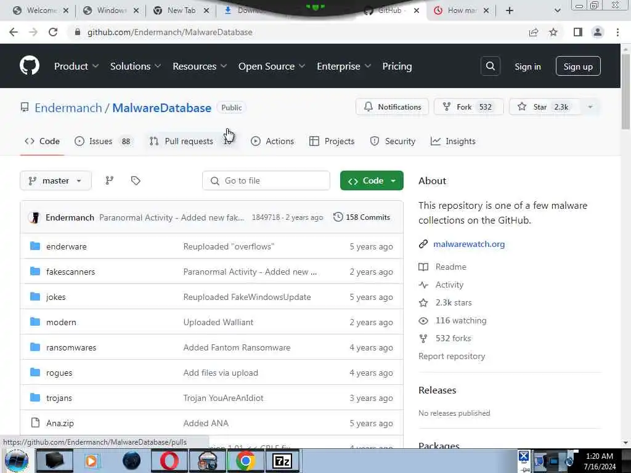
Task: Open the Windows Start orb
Action: point(17,461)
